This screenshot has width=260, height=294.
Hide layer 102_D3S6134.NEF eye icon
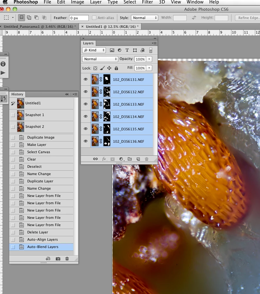(86, 116)
